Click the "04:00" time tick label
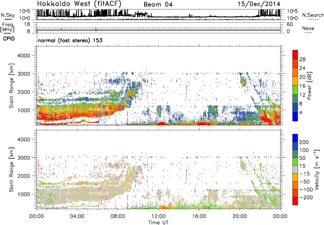324x225 pixels. [77, 216]
